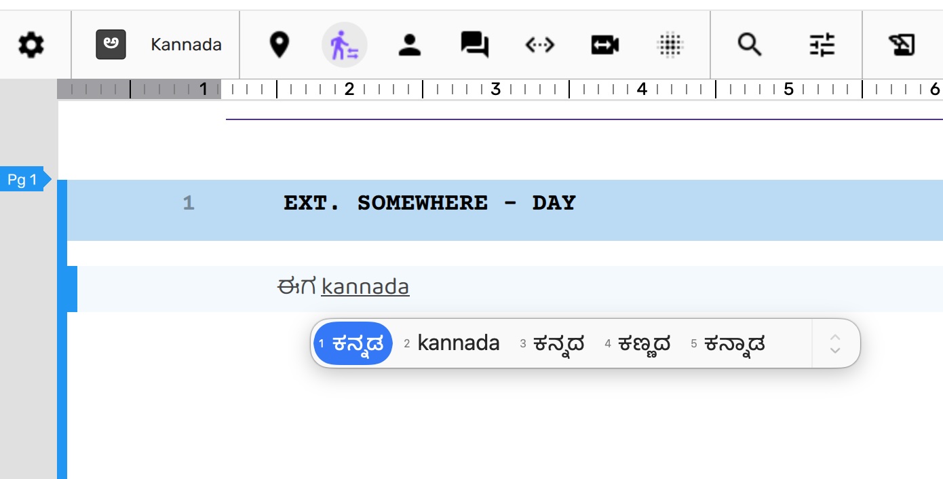Pick suggestion 5 ಕನ್ನಾಡ candidate

click(x=728, y=343)
